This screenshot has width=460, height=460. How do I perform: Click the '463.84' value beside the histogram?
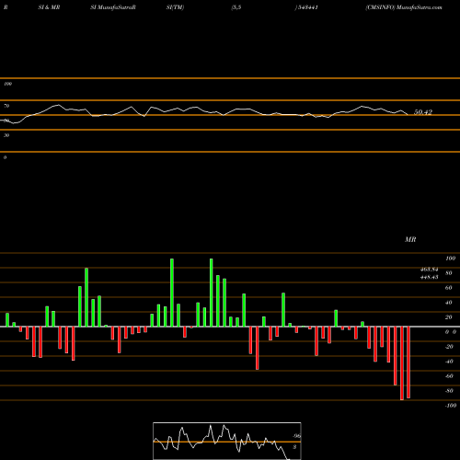coord(429,270)
